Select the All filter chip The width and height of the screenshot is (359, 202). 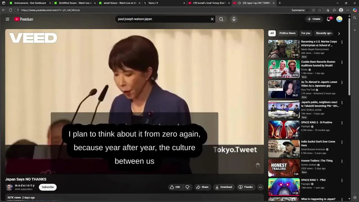pos(272,33)
